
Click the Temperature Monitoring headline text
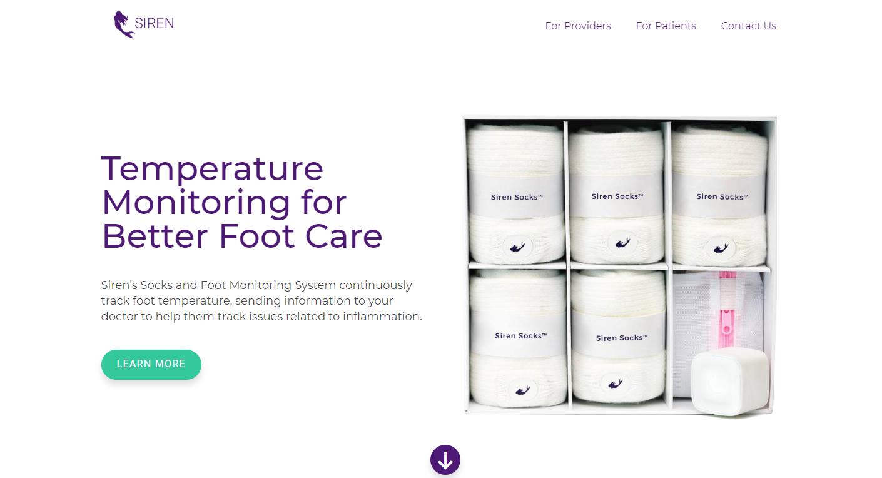[242, 202]
